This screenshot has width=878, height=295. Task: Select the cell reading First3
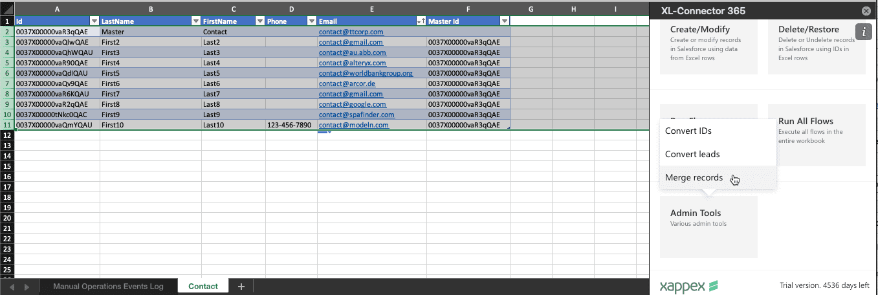tap(151, 52)
